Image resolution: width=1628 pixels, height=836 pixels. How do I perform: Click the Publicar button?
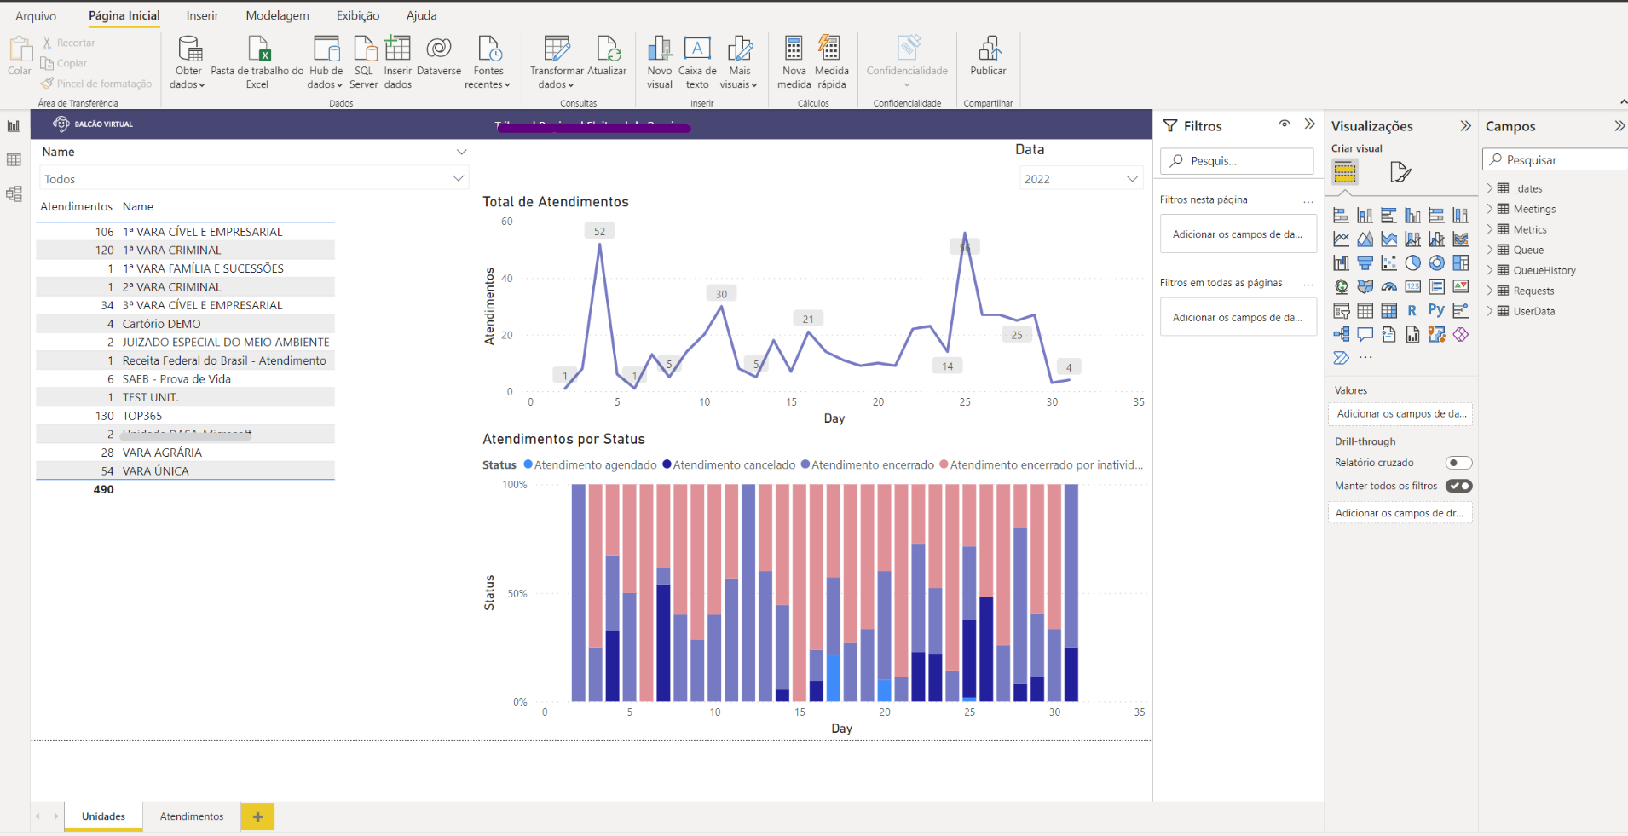coord(988,56)
